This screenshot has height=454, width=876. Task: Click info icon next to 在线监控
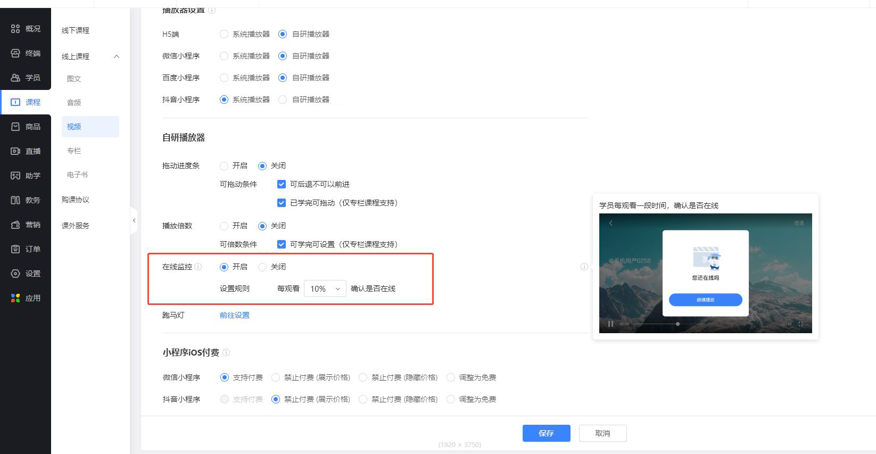pyautogui.click(x=199, y=267)
